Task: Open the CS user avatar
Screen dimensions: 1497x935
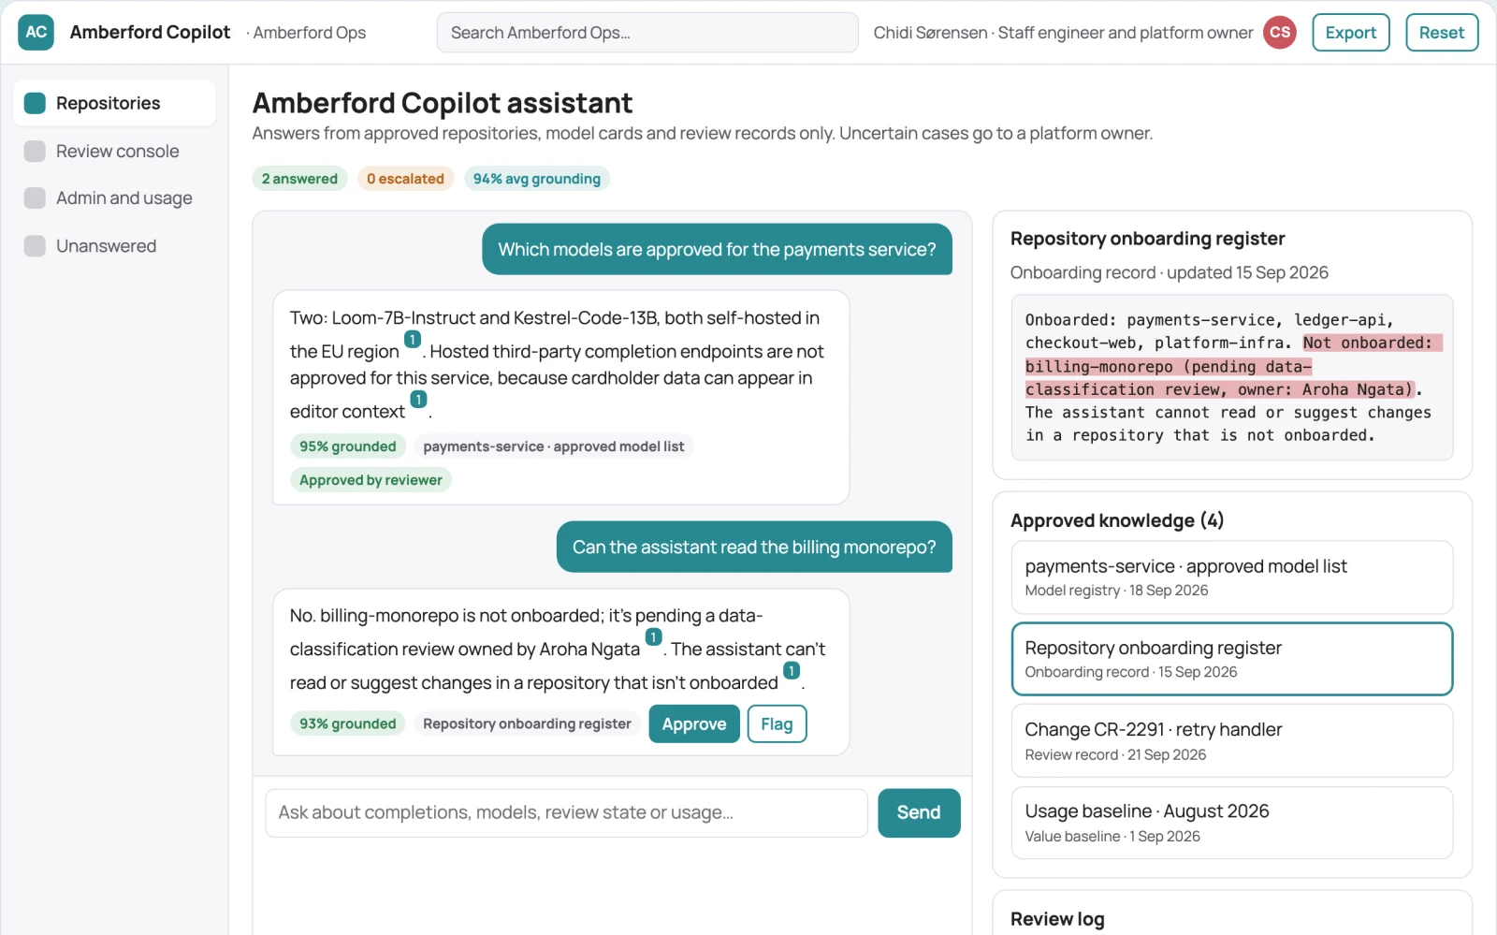Action: pyautogui.click(x=1279, y=32)
